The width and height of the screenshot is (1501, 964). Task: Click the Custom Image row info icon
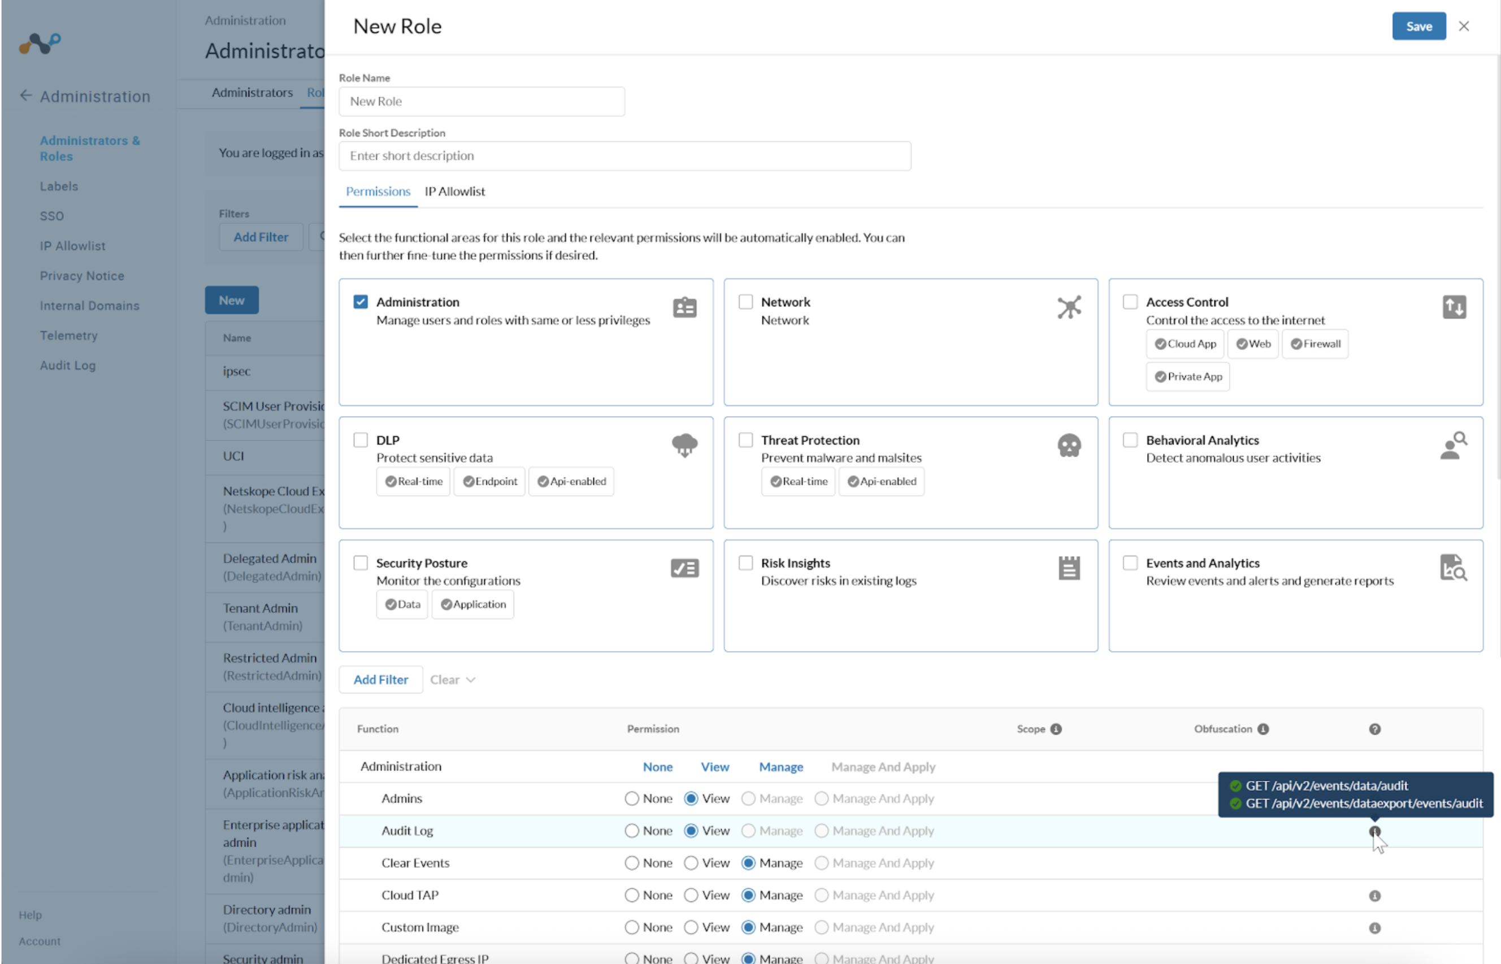[1374, 928]
